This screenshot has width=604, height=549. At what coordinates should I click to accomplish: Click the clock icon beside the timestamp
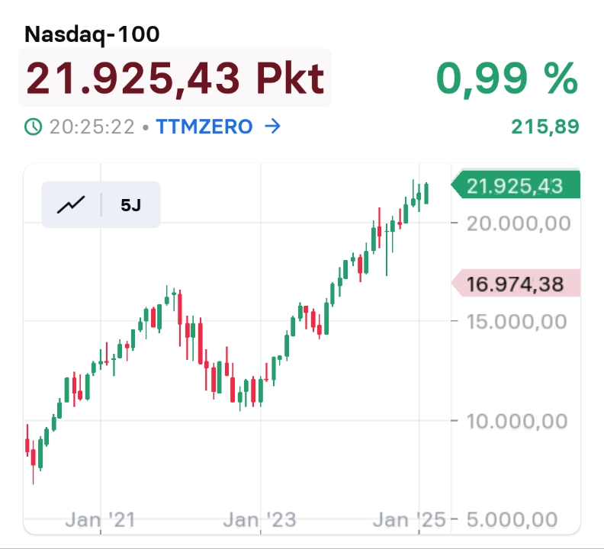point(34,127)
